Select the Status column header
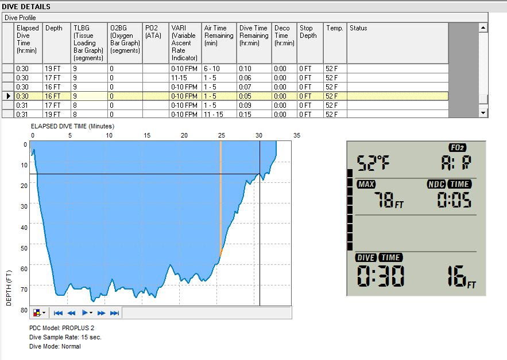507x360 pixels. (x=398, y=43)
